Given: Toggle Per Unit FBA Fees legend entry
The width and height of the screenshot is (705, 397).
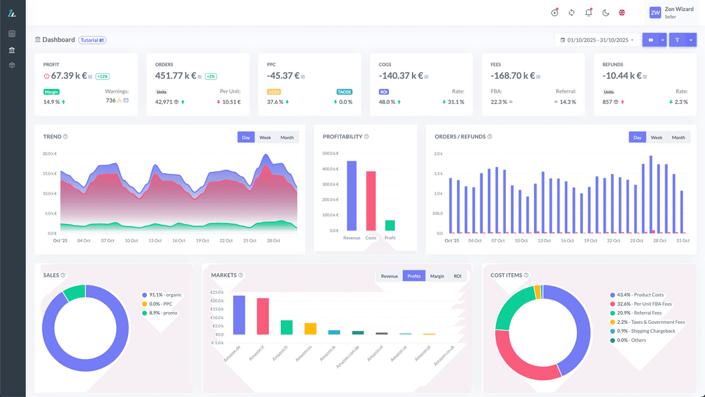Looking at the screenshot, I should [x=641, y=304].
